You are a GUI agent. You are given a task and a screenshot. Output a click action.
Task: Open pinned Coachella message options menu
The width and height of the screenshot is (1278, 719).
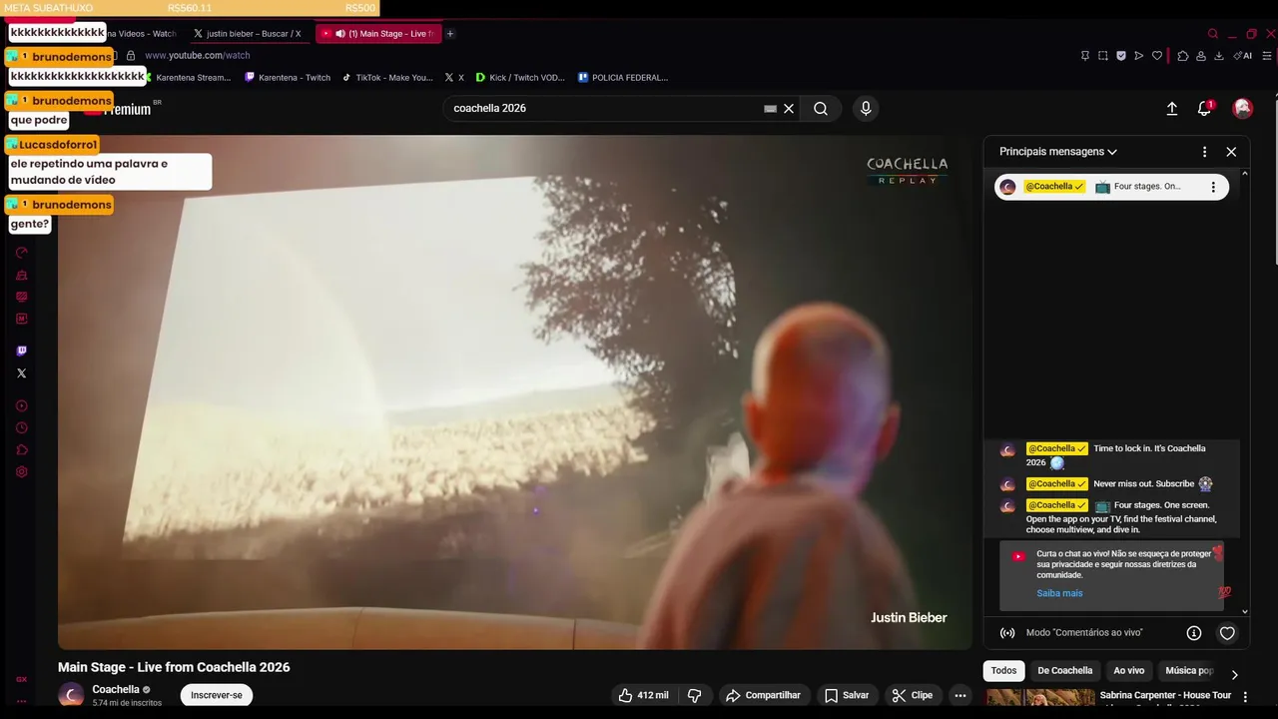[x=1213, y=187]
